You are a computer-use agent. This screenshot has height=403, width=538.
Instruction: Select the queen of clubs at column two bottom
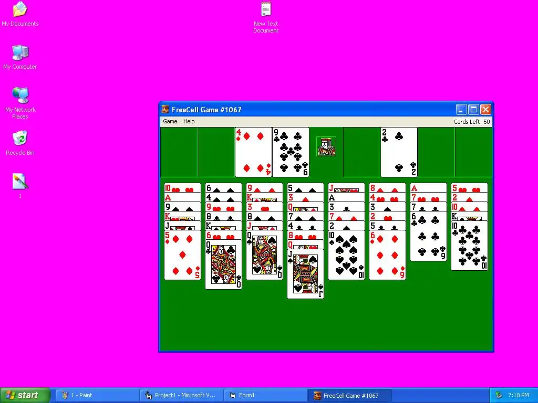(223, 264)
